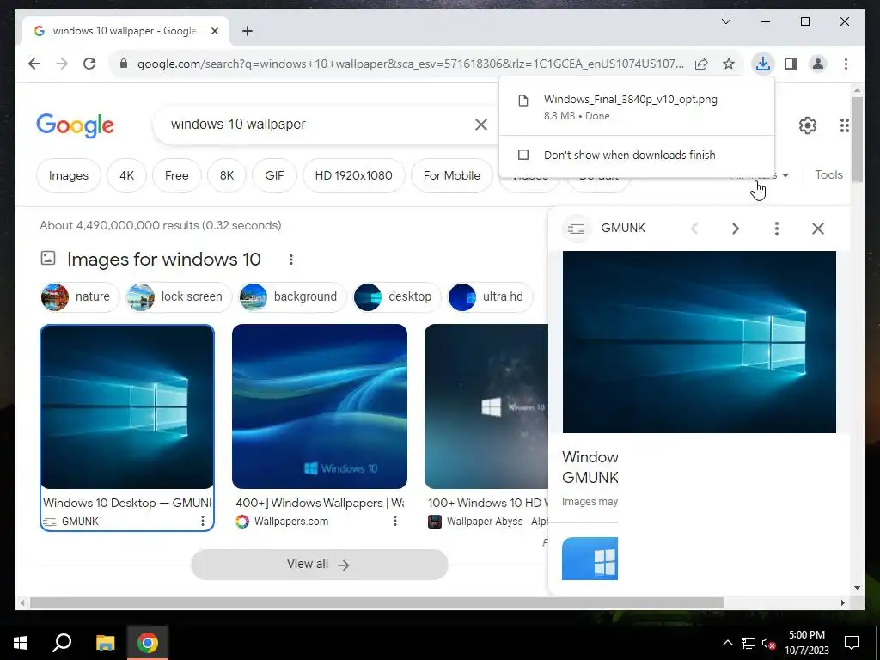Click the preview panel scroll down arrow
The height and width of the screenshot is (660, 880).
[x=857, y=588]
